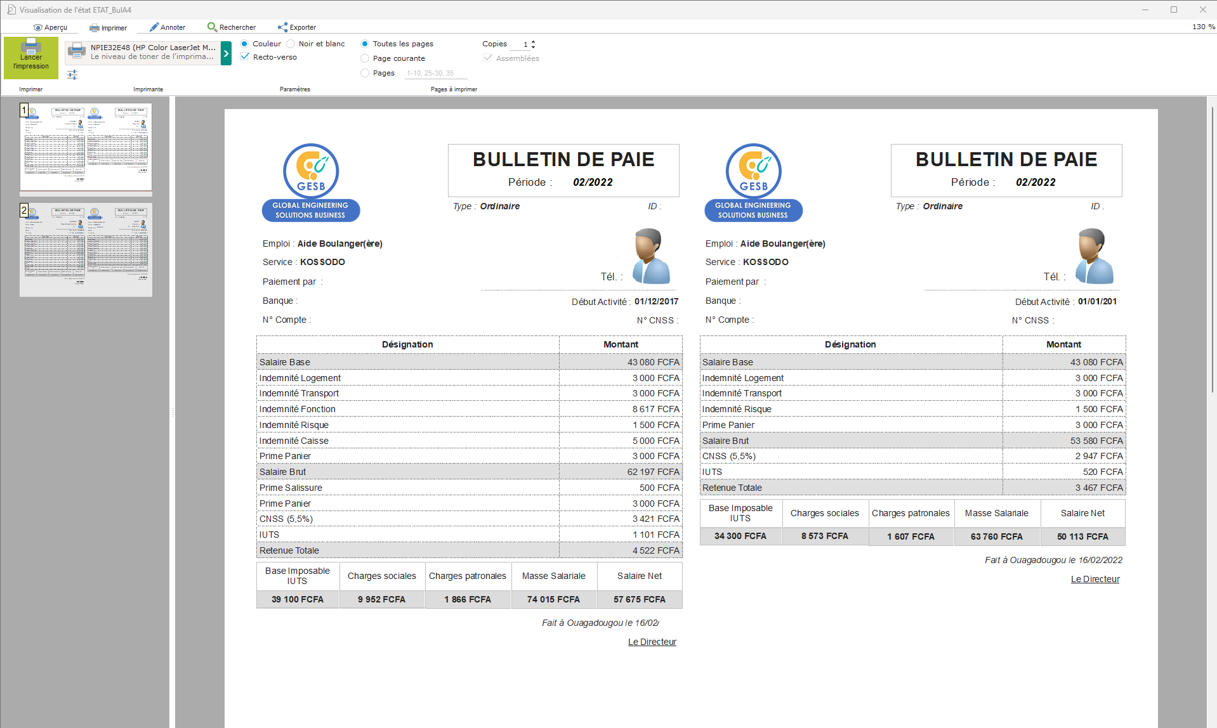Open the window title bar app menu
The image size is (1217, 728).
point(11,9)
